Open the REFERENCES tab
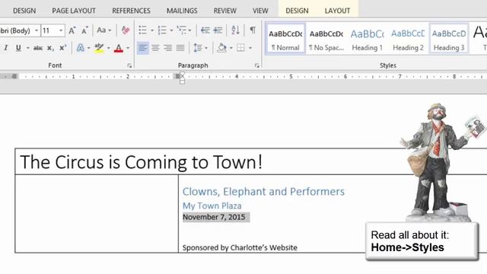Screen dimensions: 487x274 131,11
